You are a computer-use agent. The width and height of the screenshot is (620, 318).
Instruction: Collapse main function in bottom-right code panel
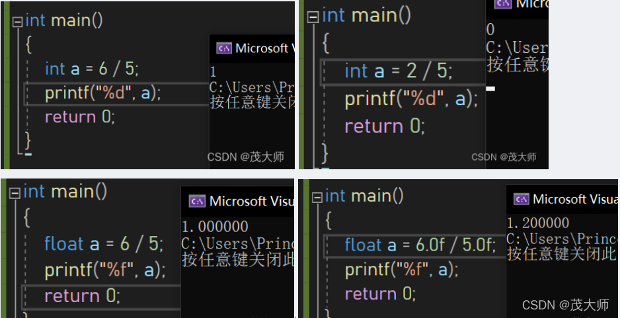(317, 198)
